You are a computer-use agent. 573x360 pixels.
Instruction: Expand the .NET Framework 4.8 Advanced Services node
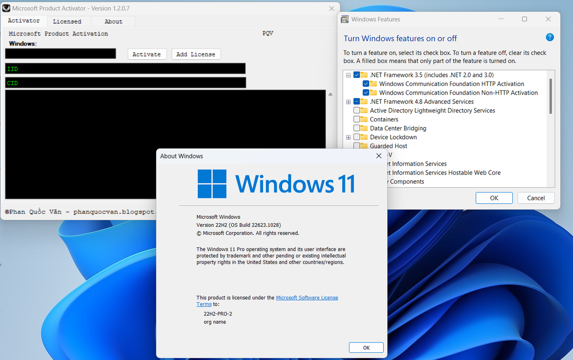[x=348, y=102]
